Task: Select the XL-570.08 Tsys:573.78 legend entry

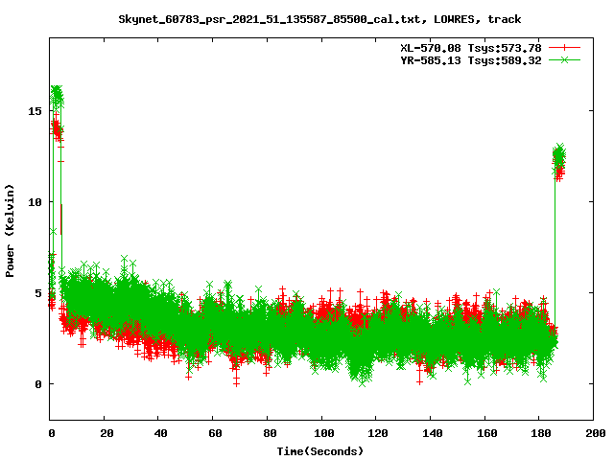Action: click(x=471, y=48)
